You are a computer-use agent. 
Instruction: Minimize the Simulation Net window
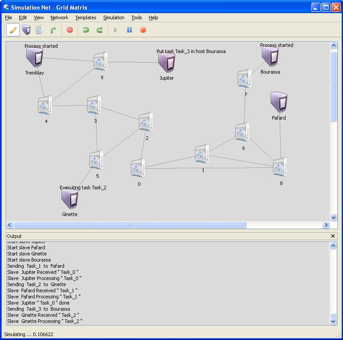(316, 7)
